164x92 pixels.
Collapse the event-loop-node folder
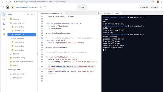tap(9, 23)
